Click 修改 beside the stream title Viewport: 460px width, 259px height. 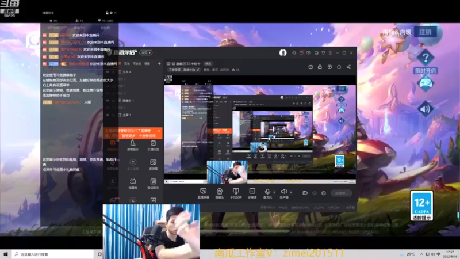coord(208,64)
